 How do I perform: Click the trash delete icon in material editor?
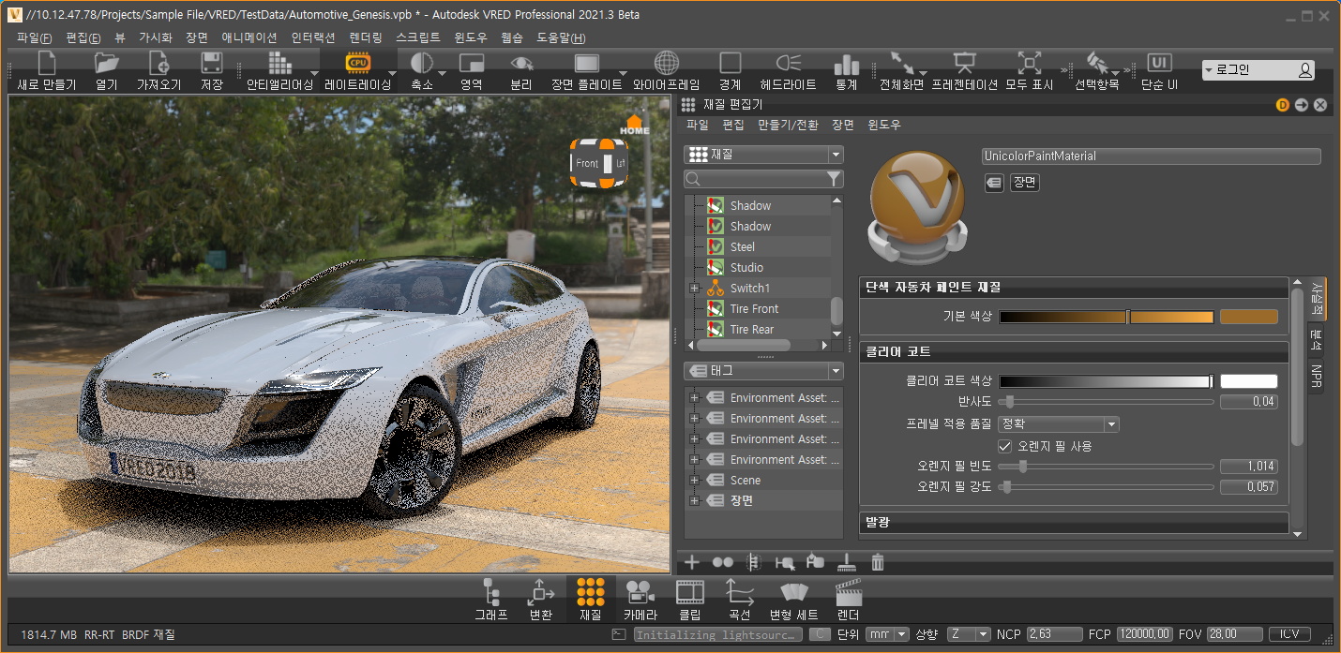click(x=878, y=562)
